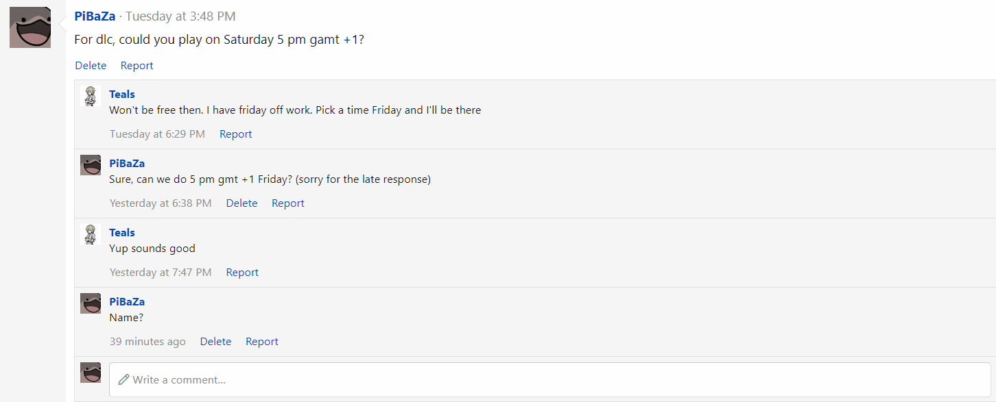Click PiBaZa's avatar beside the 'Name?' comment
Screen dimensions: 996x402
[x=91, y=303]
